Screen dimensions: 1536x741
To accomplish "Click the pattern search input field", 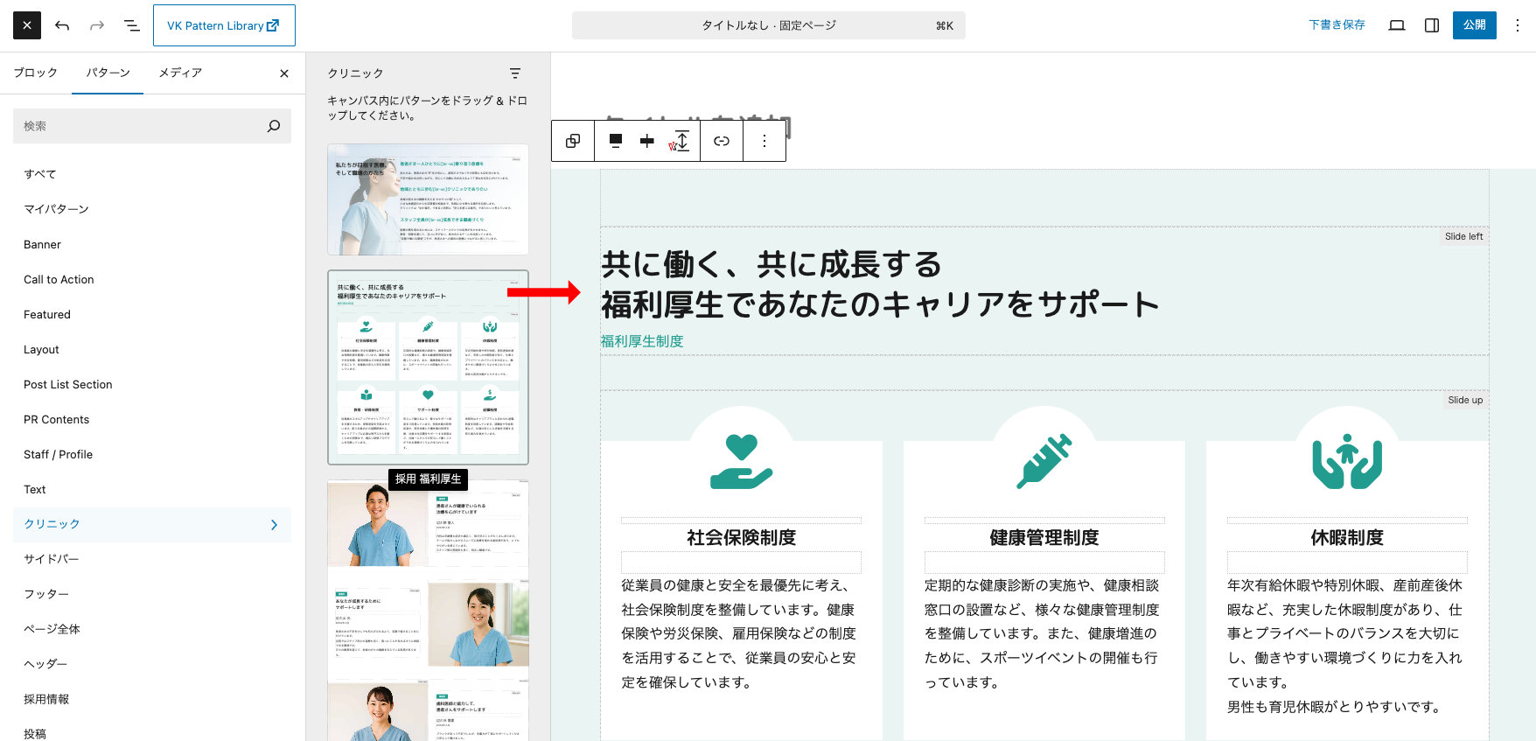I will tap(140, 126).
